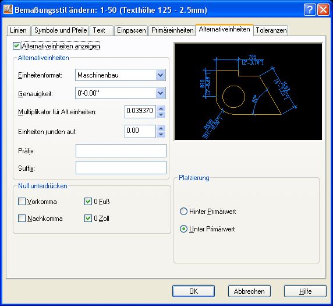The image size is (333, 306).
Task: Cancel the dialog with Abbrechen
Action: pos(249,291)
